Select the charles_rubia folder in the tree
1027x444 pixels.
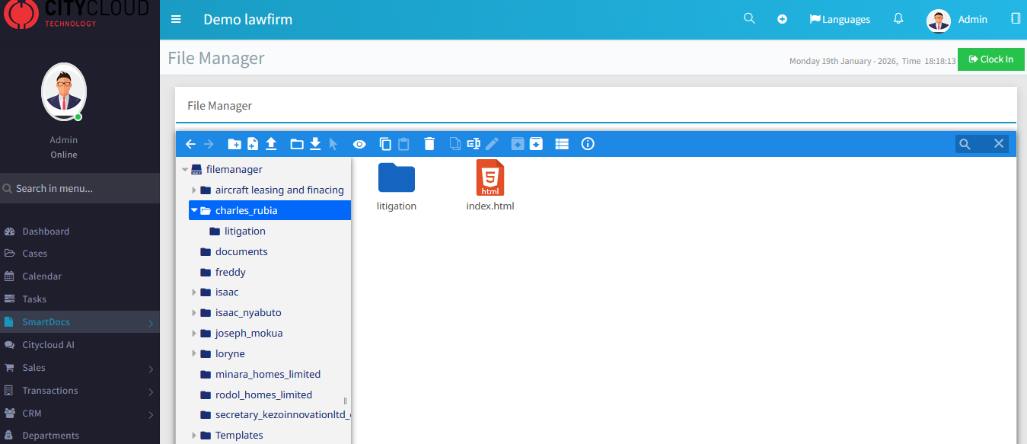point(270,210)
